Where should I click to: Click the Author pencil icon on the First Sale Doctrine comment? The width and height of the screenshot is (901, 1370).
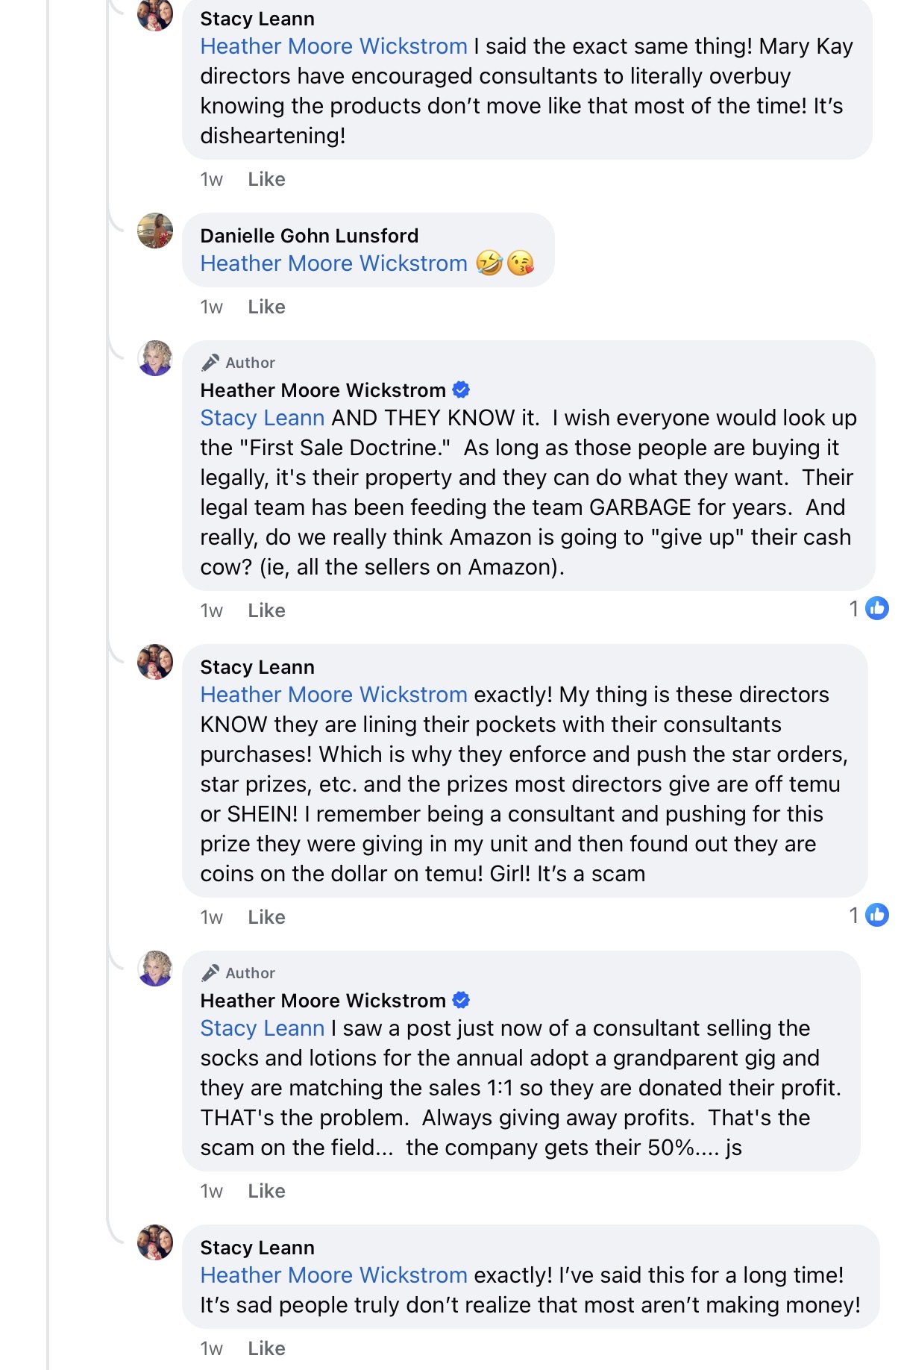click(210, 363)
